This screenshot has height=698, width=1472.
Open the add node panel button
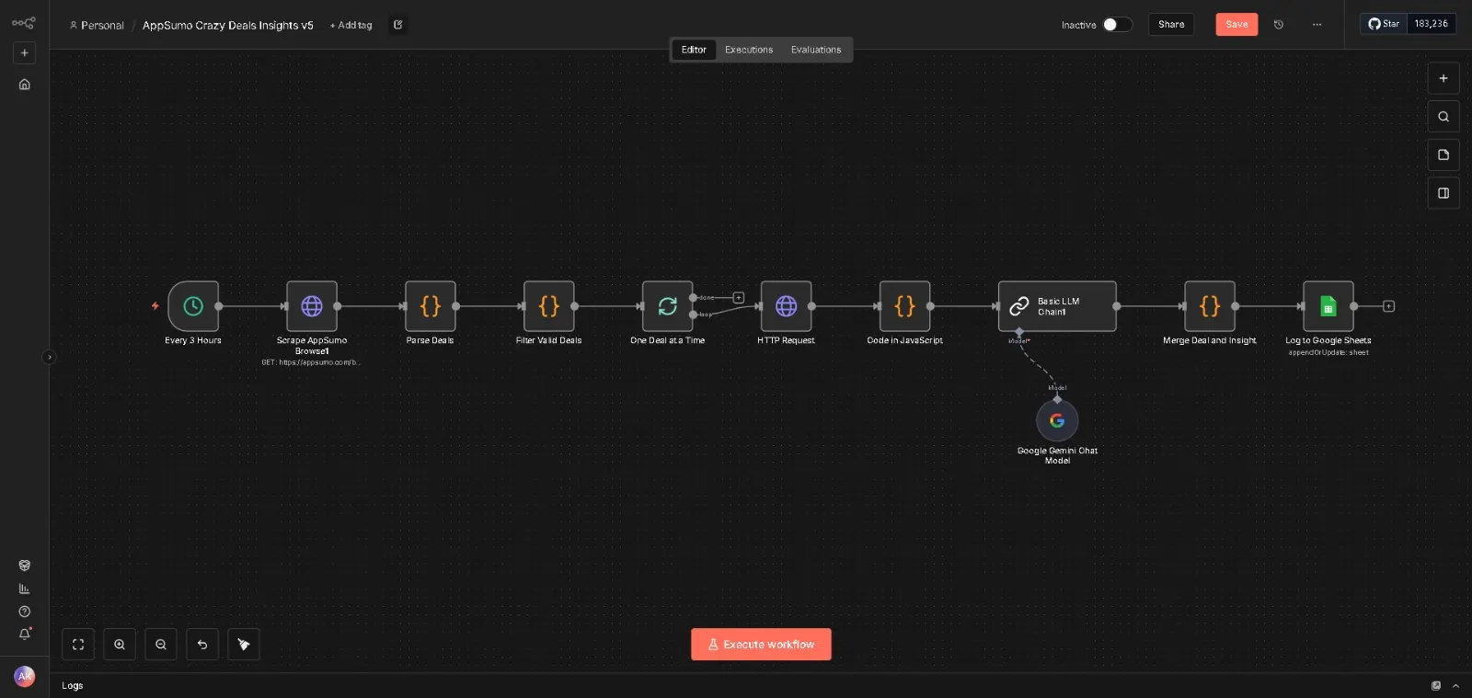(x=1443, y=78)
